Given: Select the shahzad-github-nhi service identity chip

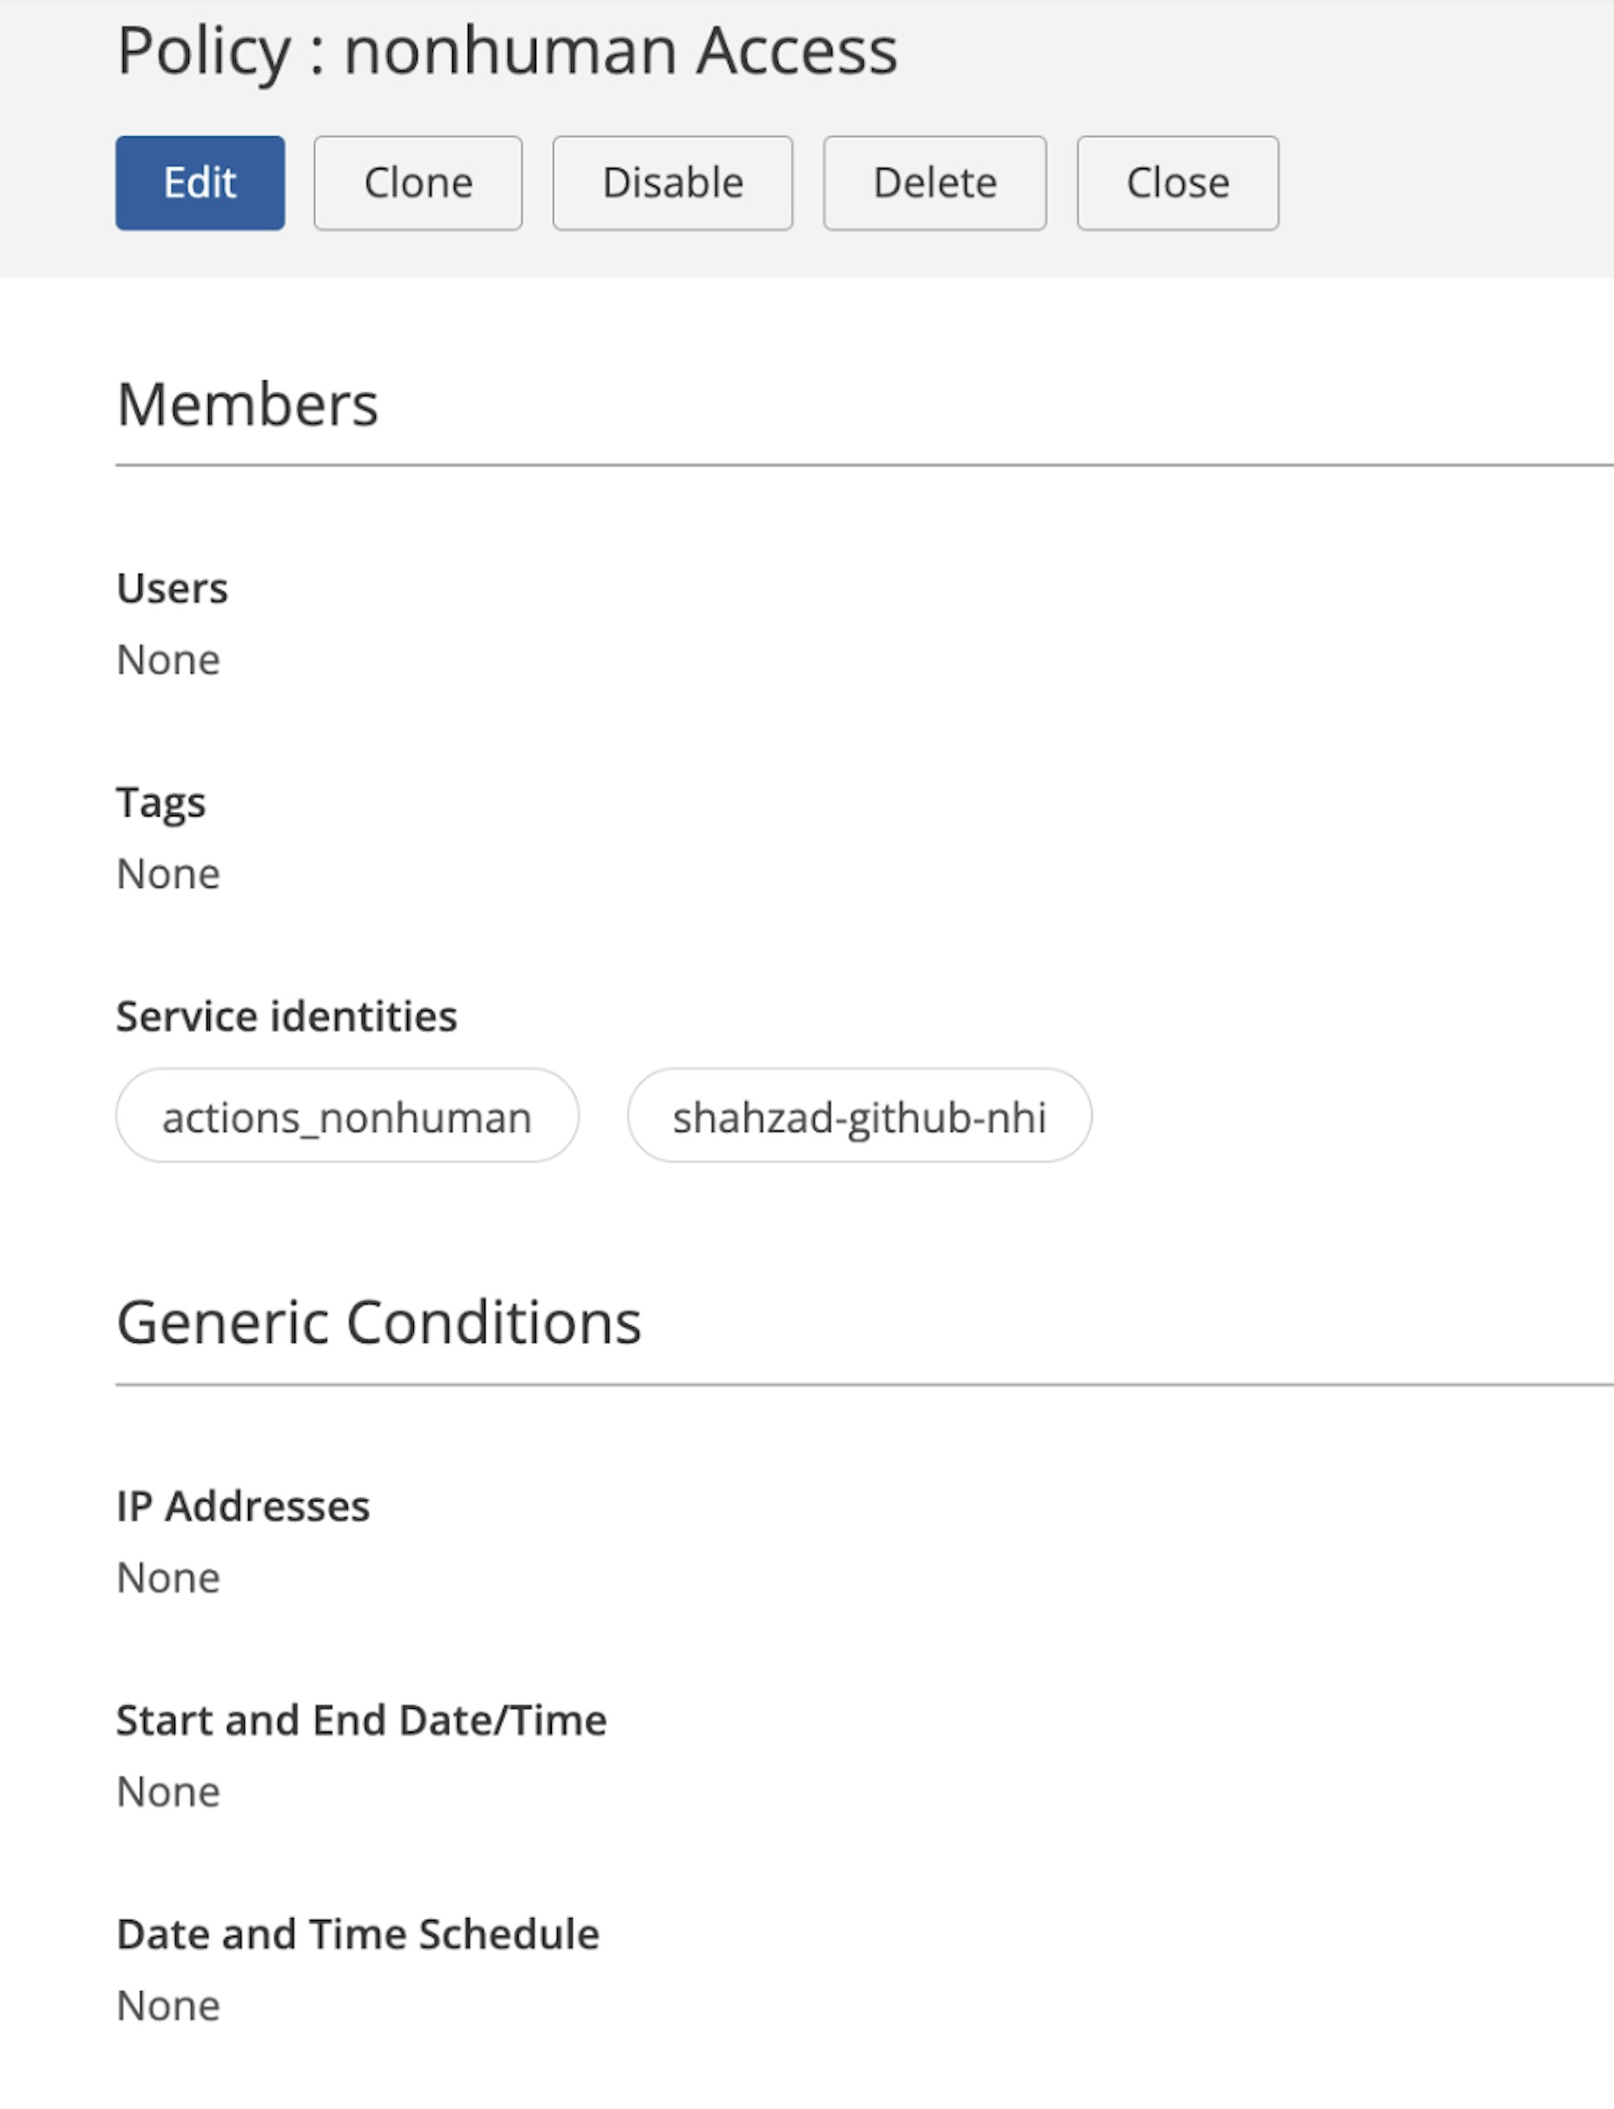Looking at the screenshot, I should coord(860,1115).
